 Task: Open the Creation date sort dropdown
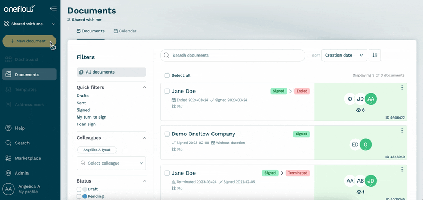point(344,56)
